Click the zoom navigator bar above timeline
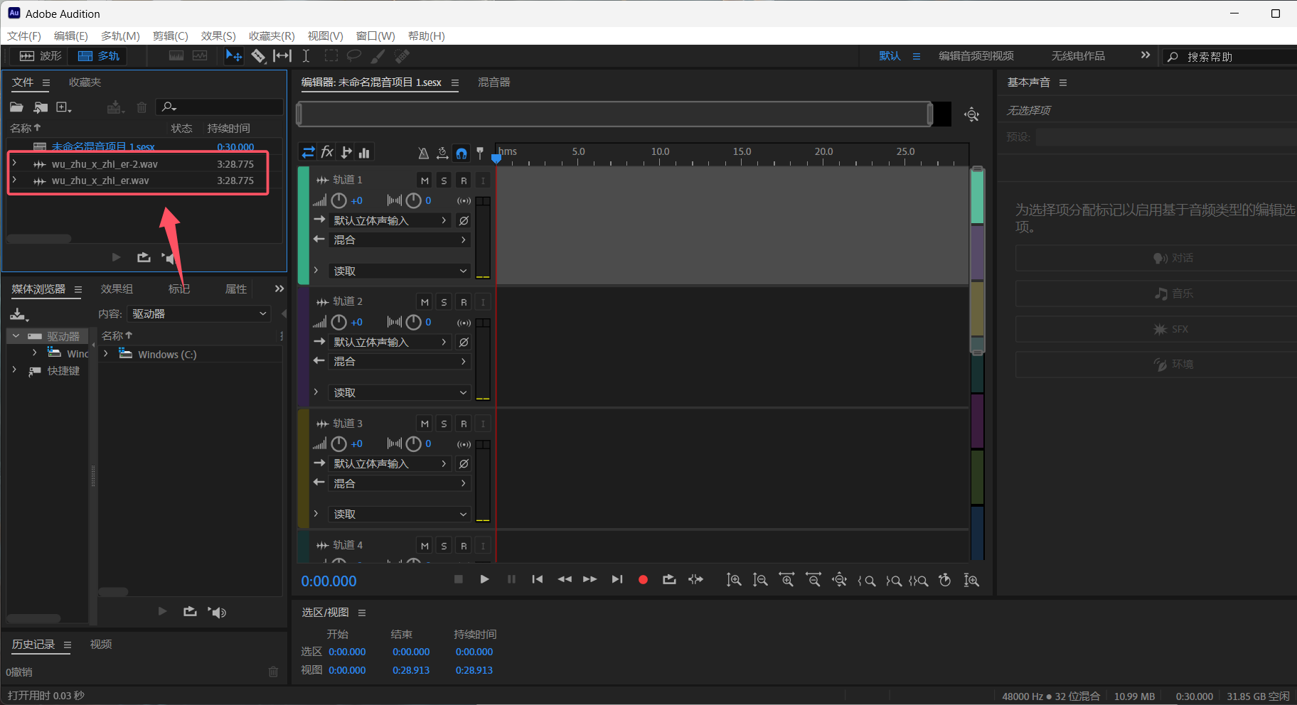The image size is (1297, 705). [614, 114]
